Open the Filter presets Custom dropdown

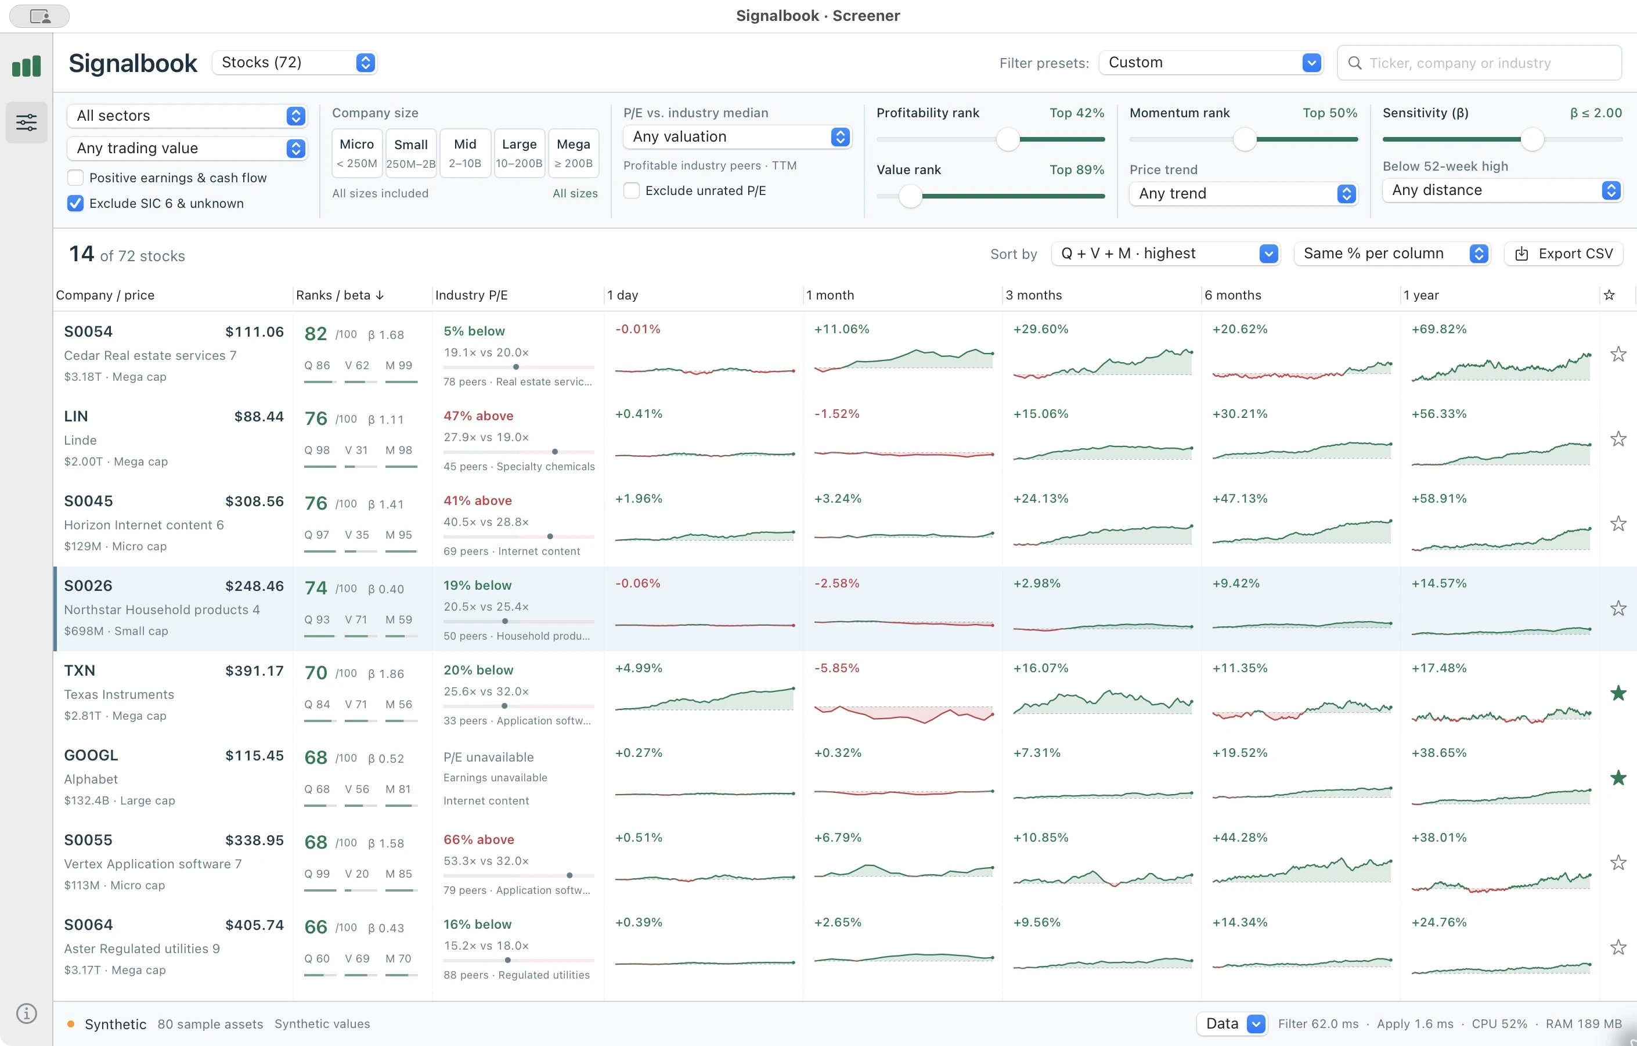click(x=1210, y=63)
